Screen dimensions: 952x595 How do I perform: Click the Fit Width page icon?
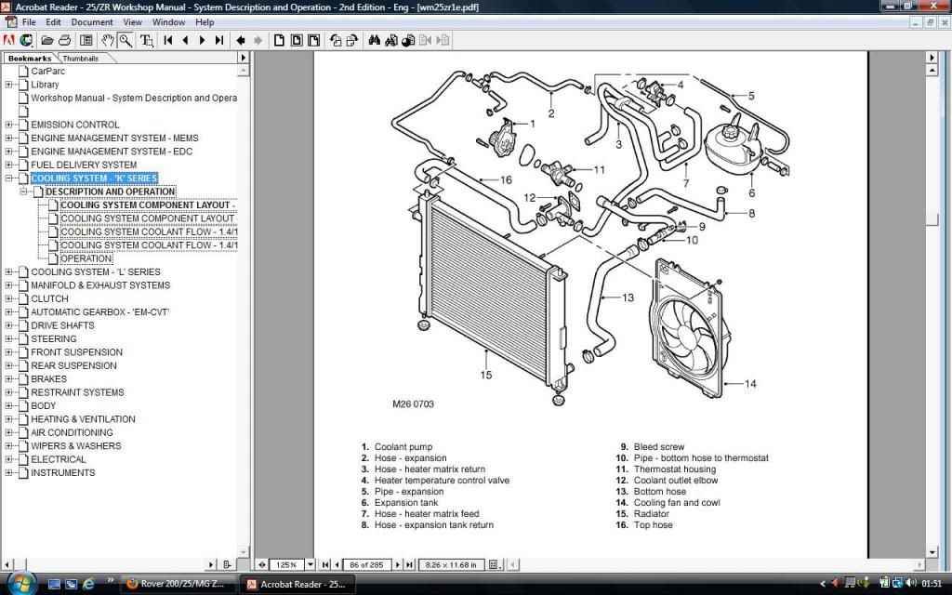coord(312,40)
